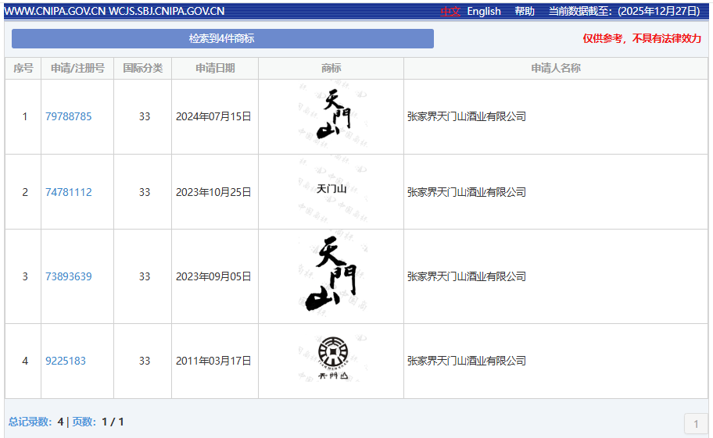The height and width of the screenshot is (438, 713).
Task: Click the large brush 天門山 trademark in row 3
Action: [x=331, y=276]
